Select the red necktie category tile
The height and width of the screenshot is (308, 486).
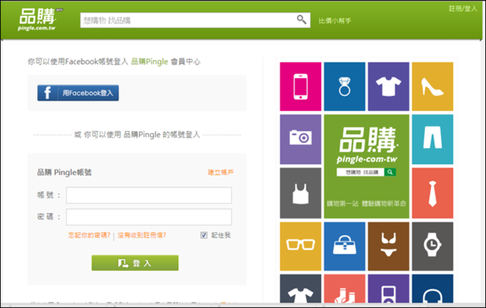coord(432,193)
